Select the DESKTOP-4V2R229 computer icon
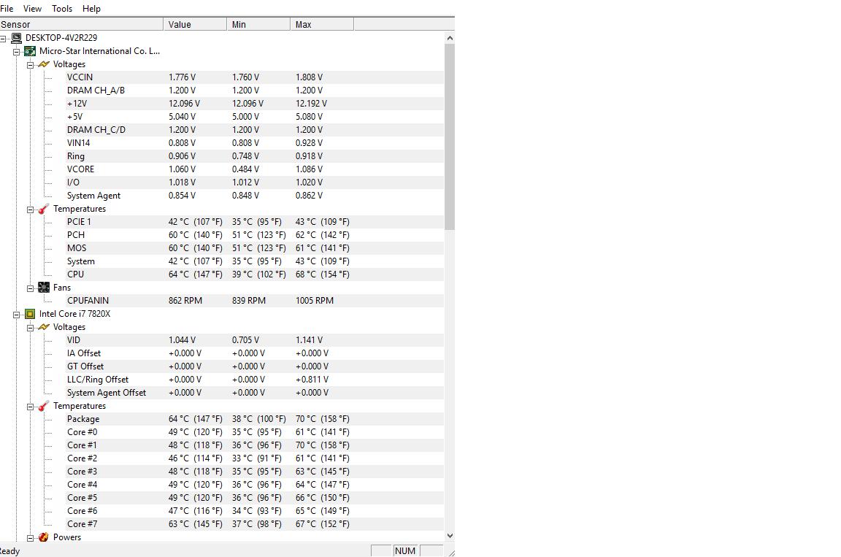The image size is (841, 557). tap(17, 38)
